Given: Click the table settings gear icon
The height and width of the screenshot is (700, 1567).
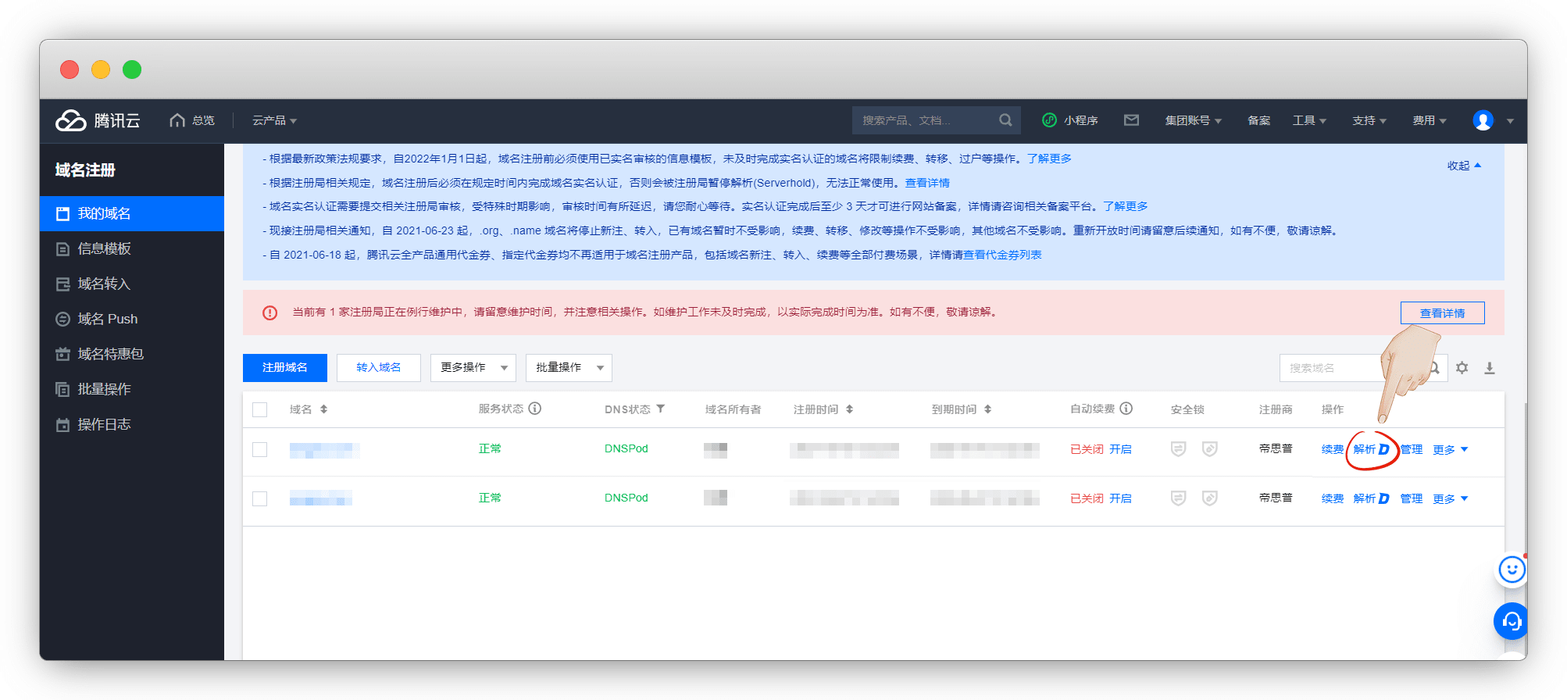Looking at the screenshot, I should coord(1462,368).
